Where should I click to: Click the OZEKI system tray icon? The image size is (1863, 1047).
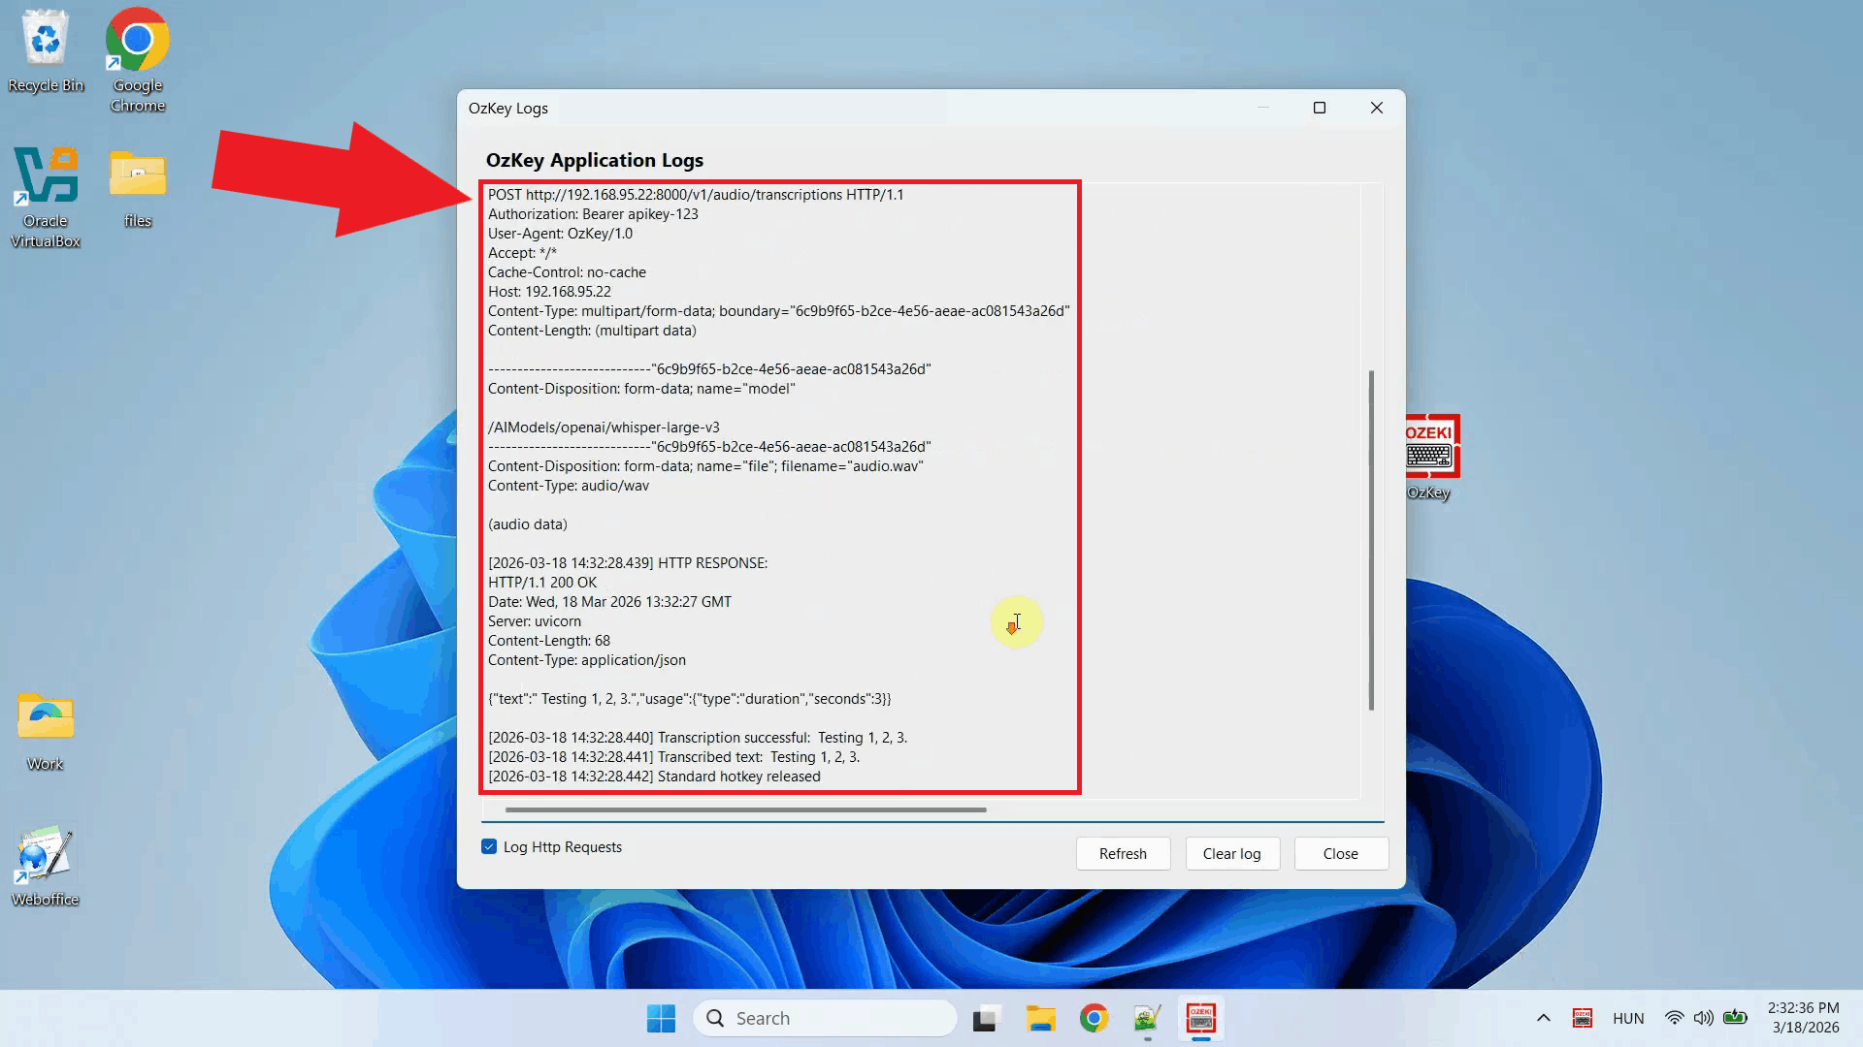1583,1018
